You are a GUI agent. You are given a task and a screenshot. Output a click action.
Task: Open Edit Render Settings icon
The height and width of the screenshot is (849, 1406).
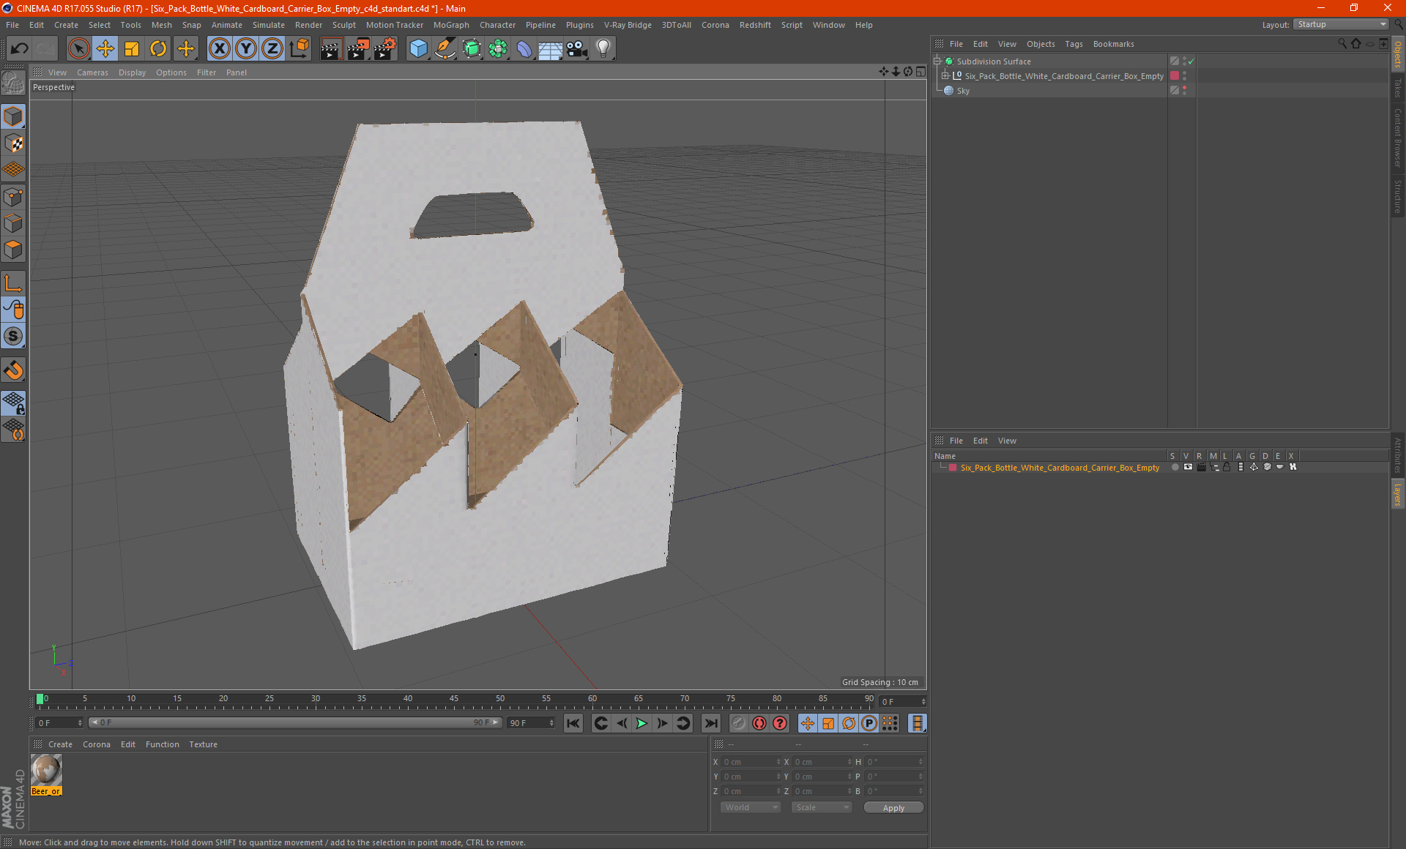pyautogui.click(x=385, y=49)
